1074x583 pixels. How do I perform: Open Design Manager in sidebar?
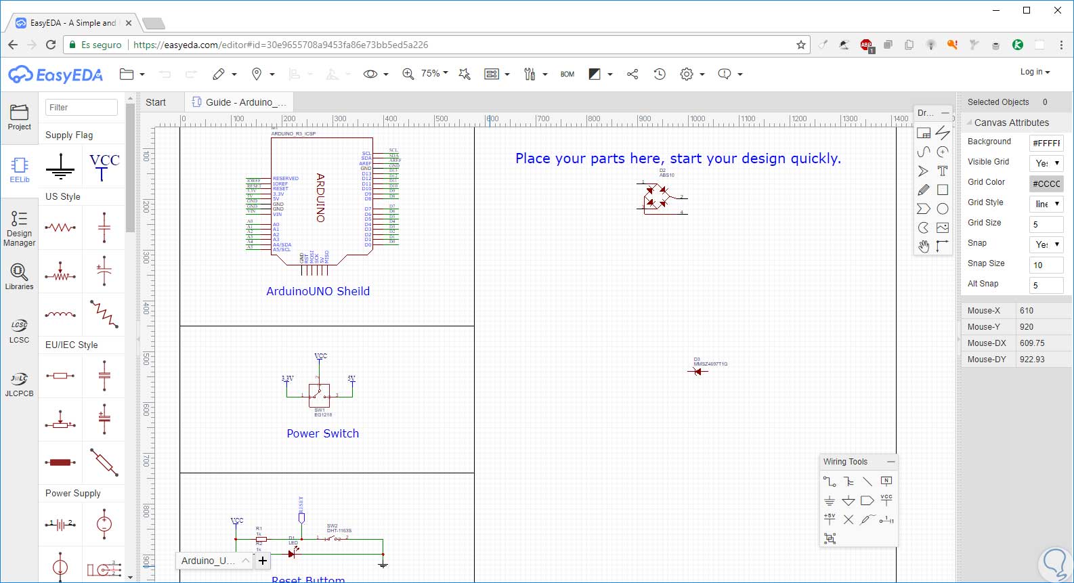pos(20,228)
